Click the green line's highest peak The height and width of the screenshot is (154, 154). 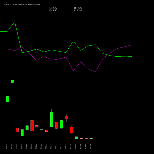pyautogui.click(x=15, y=22)
